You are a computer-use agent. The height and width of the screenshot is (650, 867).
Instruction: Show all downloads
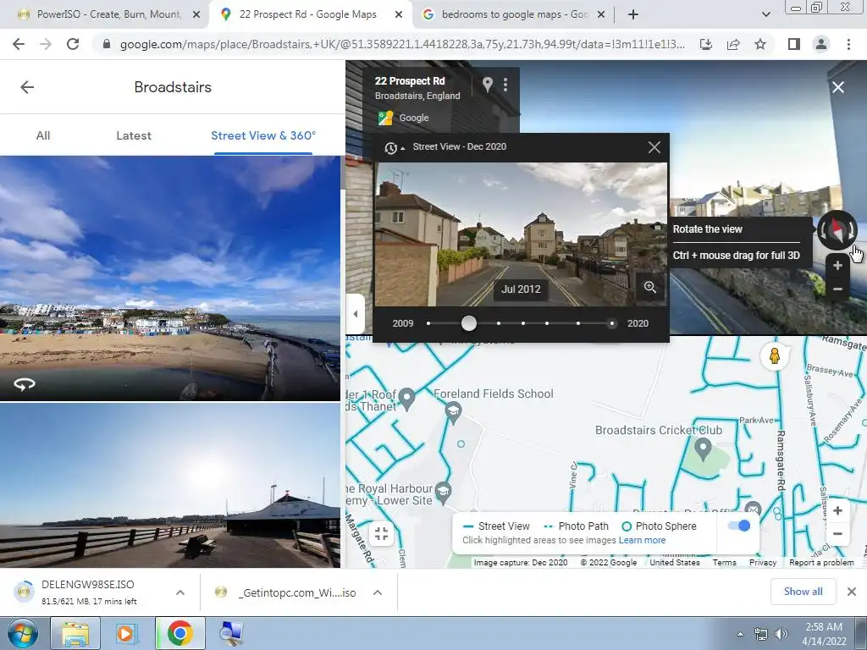(803, 592)
